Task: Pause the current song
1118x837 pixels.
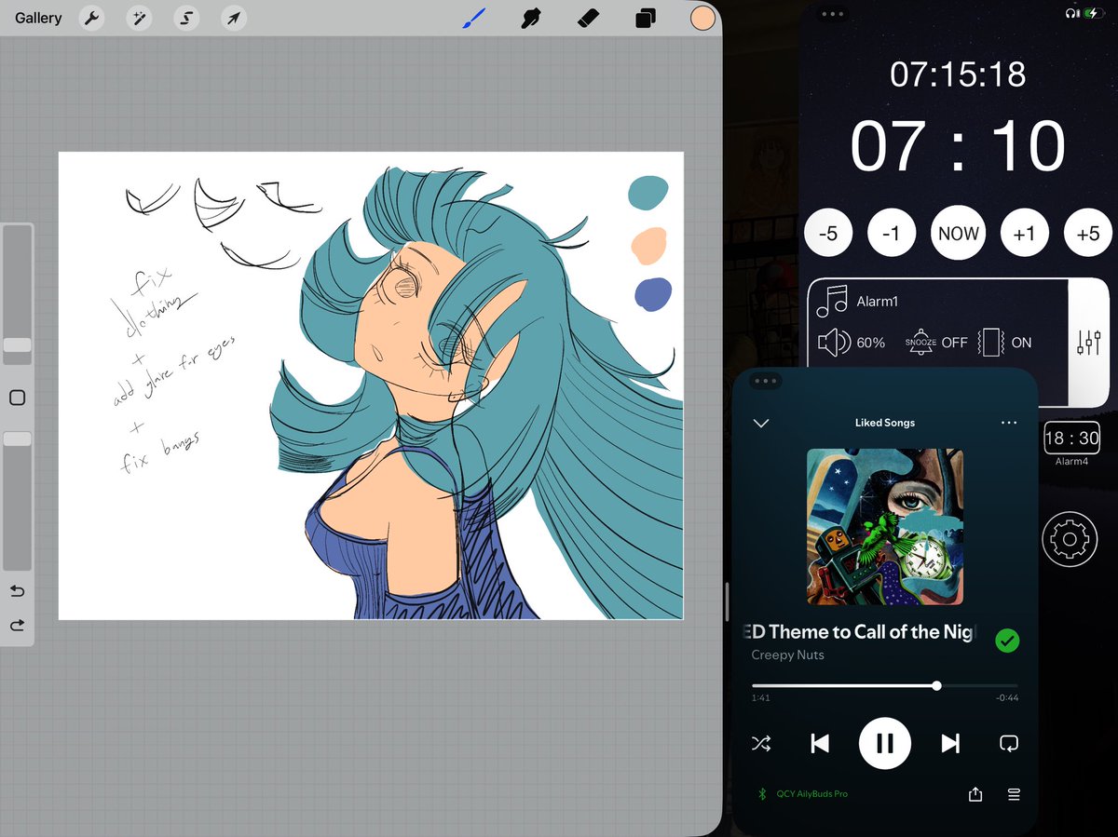Action: coord(885,743)
